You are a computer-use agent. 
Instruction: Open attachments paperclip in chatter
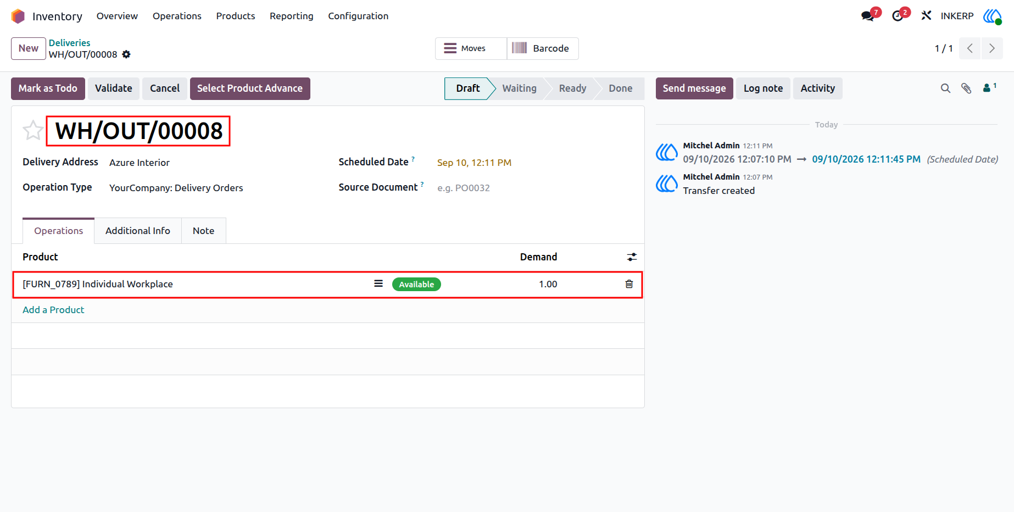click(x=966, y=88)
